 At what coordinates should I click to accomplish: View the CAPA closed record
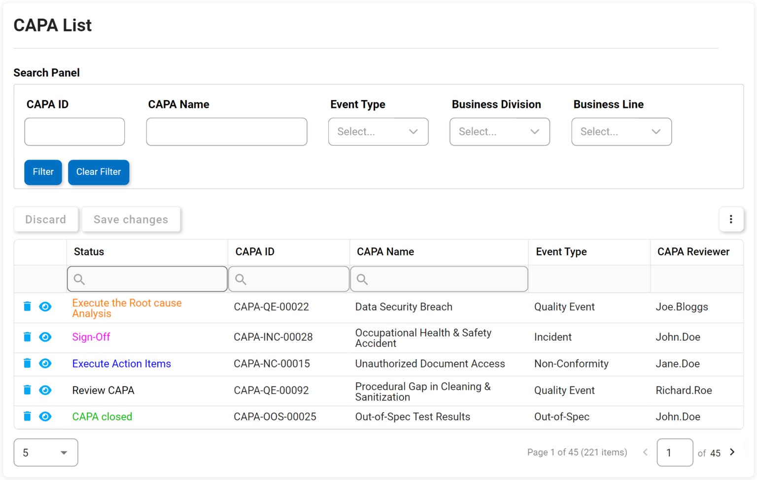[x=45, y=416]
